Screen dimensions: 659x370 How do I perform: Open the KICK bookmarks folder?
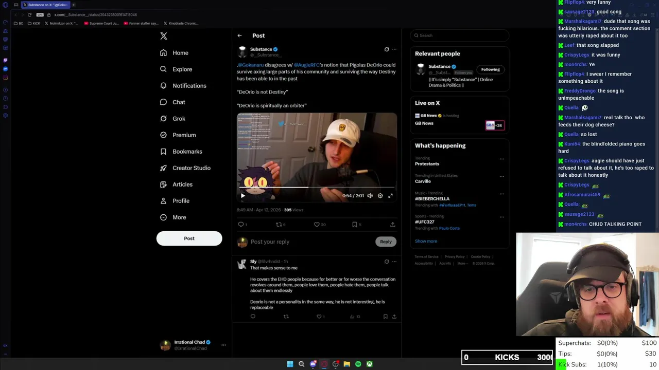click(x=33, y=23)
